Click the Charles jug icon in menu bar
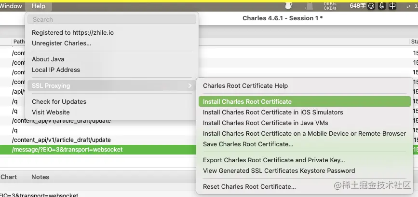418x197 pixels. [288, 6]
